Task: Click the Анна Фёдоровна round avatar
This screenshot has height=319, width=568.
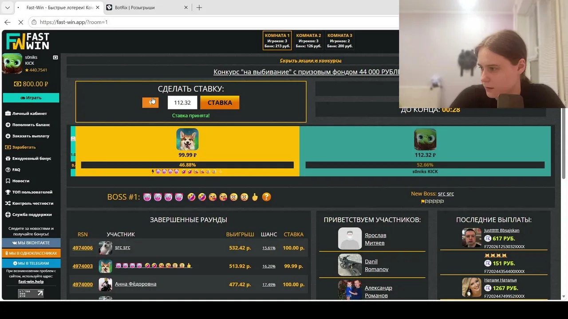Action: click(105, 284)
